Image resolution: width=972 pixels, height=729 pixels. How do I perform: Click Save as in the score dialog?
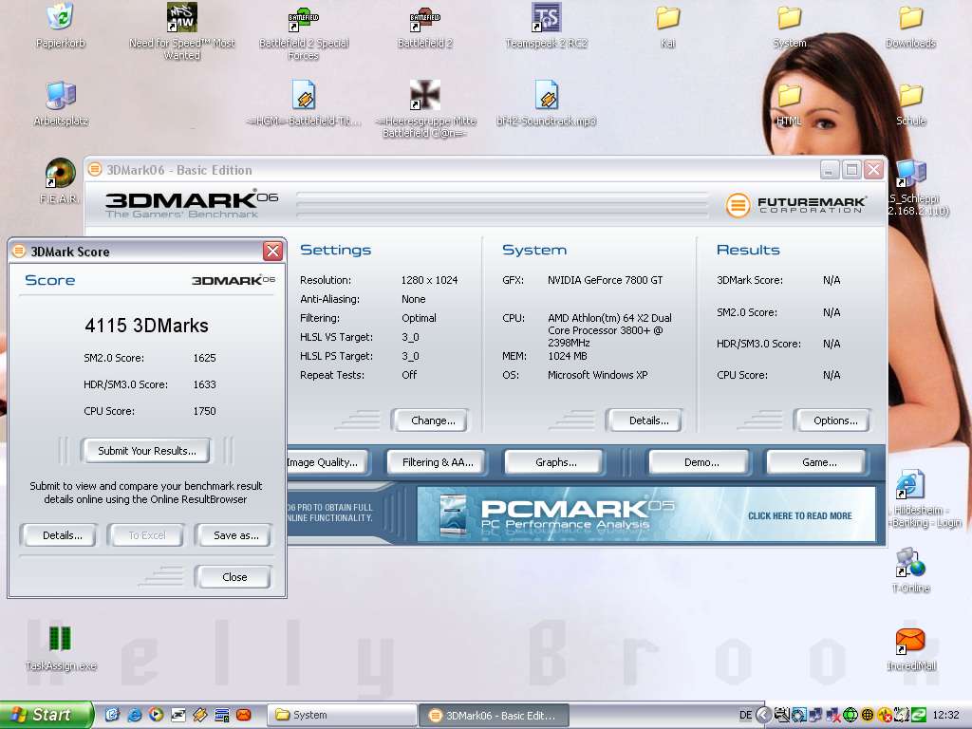tap(234, 535)
